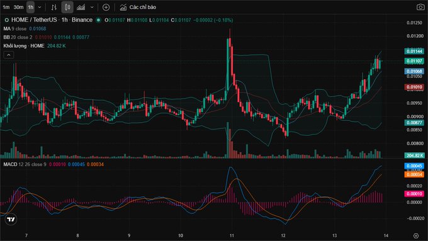Screen dimensions: 428x241
Task: Open the timeframe dropdown arrow
Action: [x=40, y=8]
